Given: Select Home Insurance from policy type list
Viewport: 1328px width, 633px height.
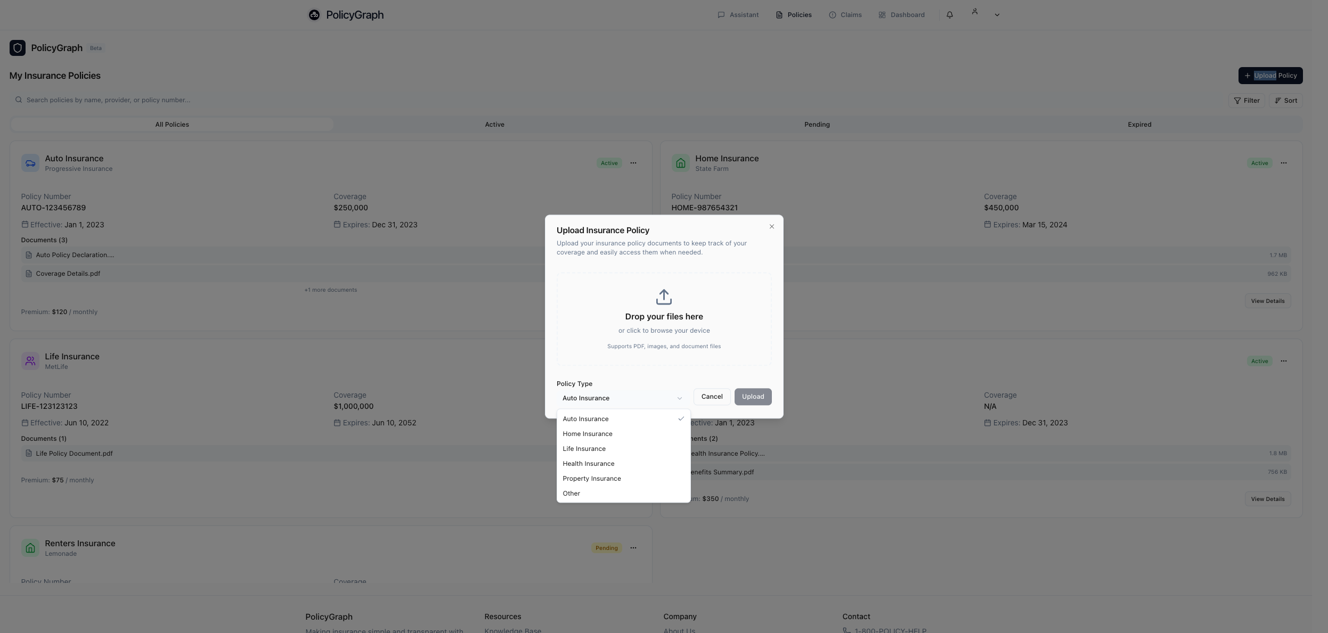Looking at the screenshot, I should pos(587,434).
